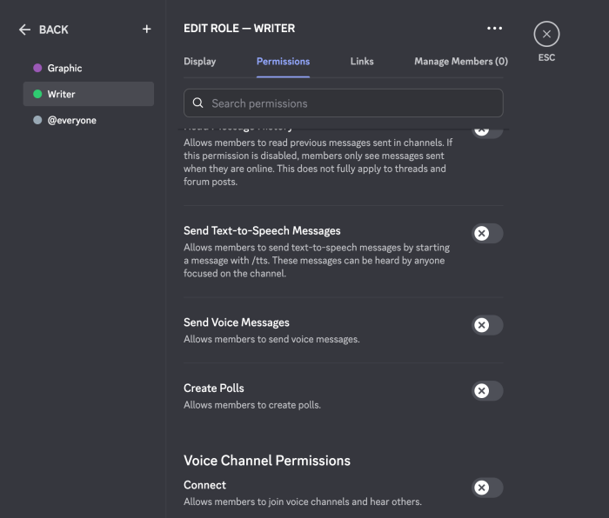Click the magnifying glass search icon
609x518 pixels.
[x=198, y=103]
